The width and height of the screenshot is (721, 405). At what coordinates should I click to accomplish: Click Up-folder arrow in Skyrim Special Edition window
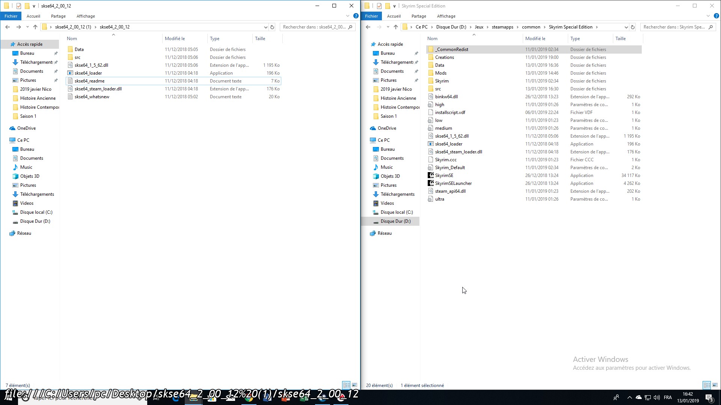[396, 27]
